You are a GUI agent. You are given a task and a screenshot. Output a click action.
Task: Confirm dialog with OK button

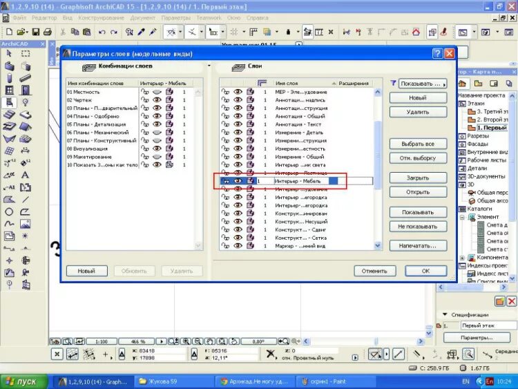pos(426,271)
